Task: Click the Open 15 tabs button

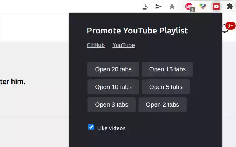Action: pyautogui.click(x=167, y=69)
